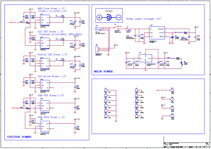Click the CPU/DDR POWER section label
The height and width of the screenshot is (149, 211).
(x=19, y=137)
